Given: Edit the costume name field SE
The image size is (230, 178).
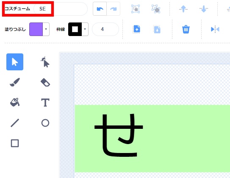Looking at the screenshot, I should point(61,9).
